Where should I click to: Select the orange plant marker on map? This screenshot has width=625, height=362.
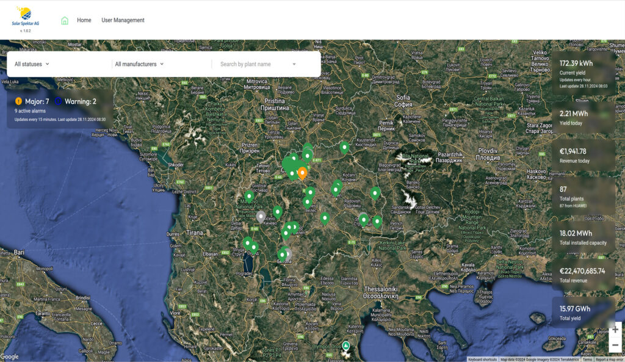[x=302, y=172]
